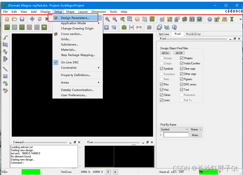
Task: Click the Open folder icon
Action: [x=15, y=19]
